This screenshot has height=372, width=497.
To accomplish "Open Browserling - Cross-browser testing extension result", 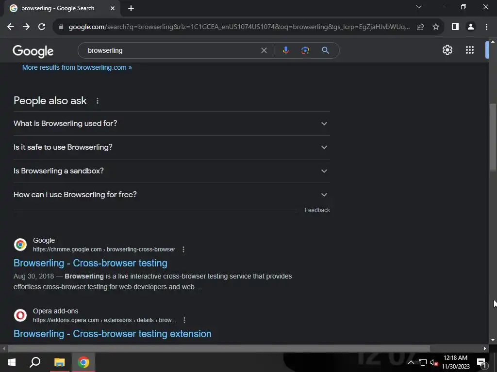I will pos(113,334).
